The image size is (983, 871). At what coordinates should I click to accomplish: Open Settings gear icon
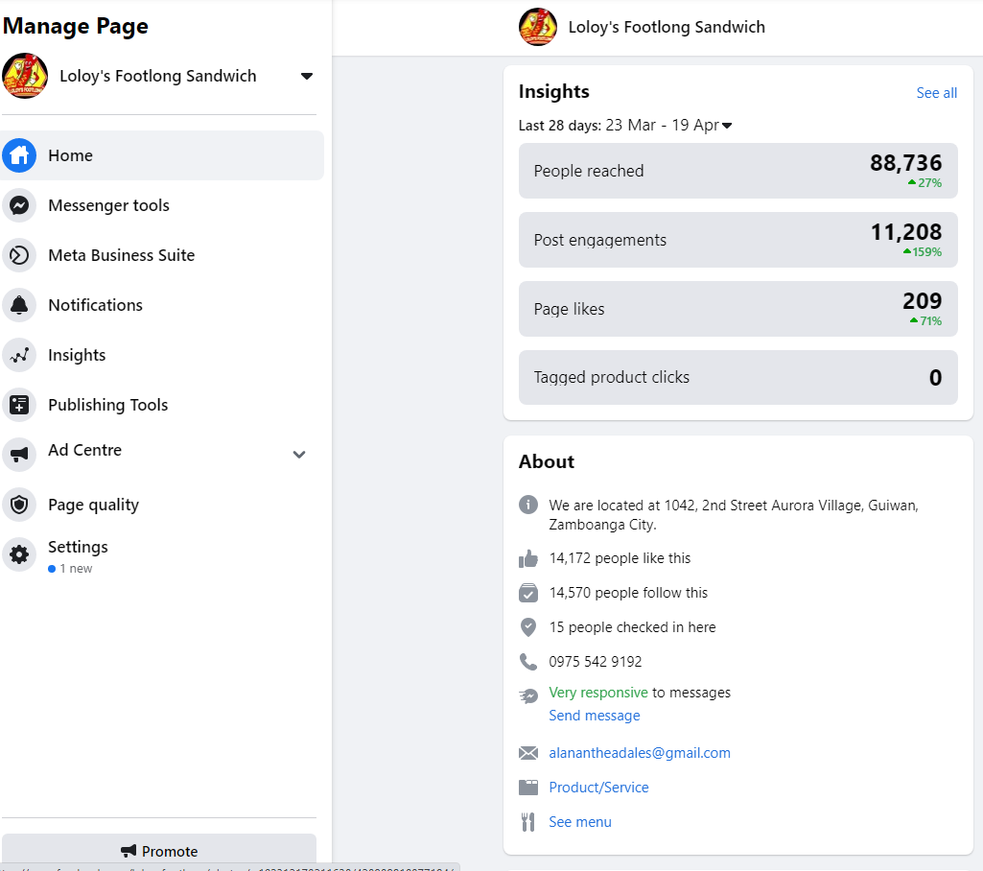click(x=19, y=554)
